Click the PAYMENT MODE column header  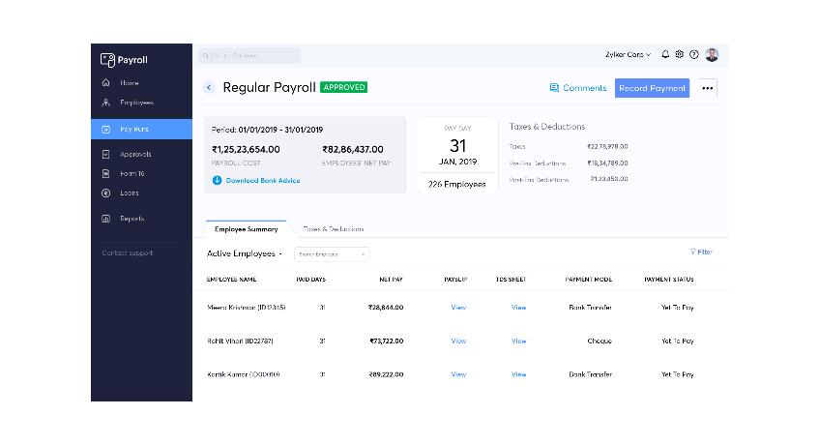point(588,280)
